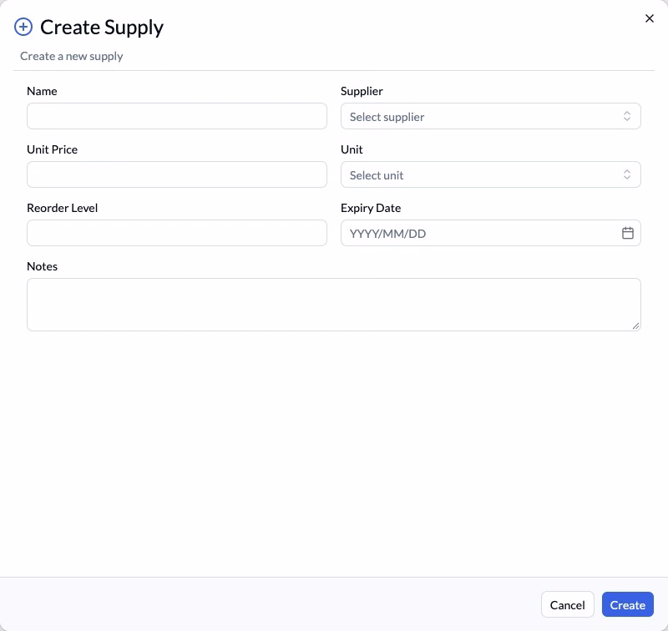Grab the Notes textarea resize handle
The height and width of the screenshot is (631, 668).
(635, 326)
